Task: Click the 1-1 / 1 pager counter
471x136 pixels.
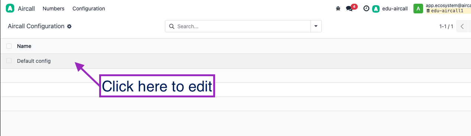Action: click(x=446, y=26)
